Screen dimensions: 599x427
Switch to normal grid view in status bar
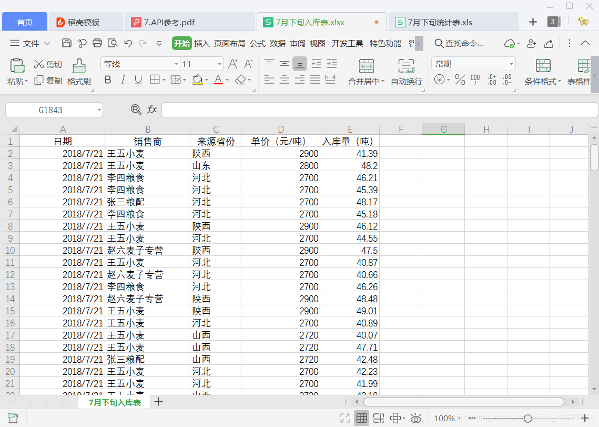[x=361, y=418]
